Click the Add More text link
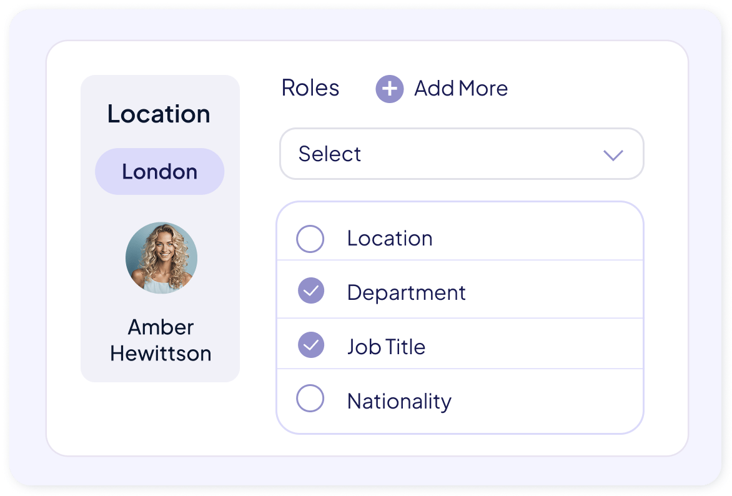This screenshot has height=496, width=732. tap(461, 89)
